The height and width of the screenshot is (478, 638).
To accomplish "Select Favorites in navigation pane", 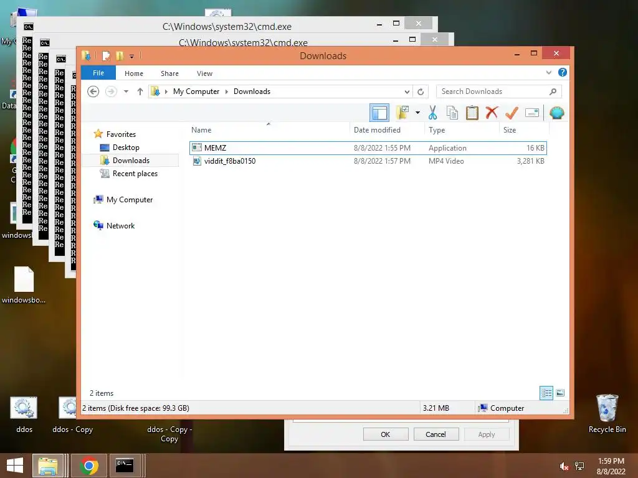I will point(121,134).
